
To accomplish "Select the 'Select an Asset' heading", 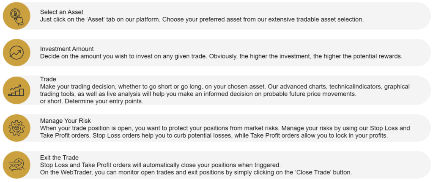I will tap(62, 12).
